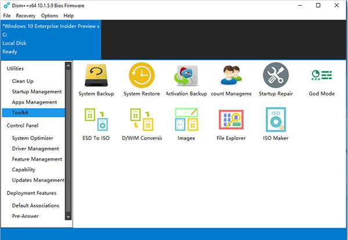Click the Dism++ gear logo in title bar

point(6,5)
